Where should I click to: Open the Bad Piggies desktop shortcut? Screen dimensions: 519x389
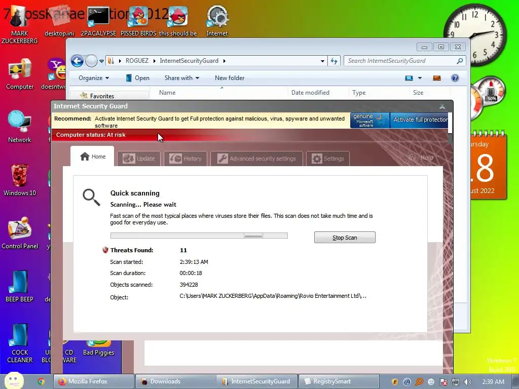click(x=99, y=348)
